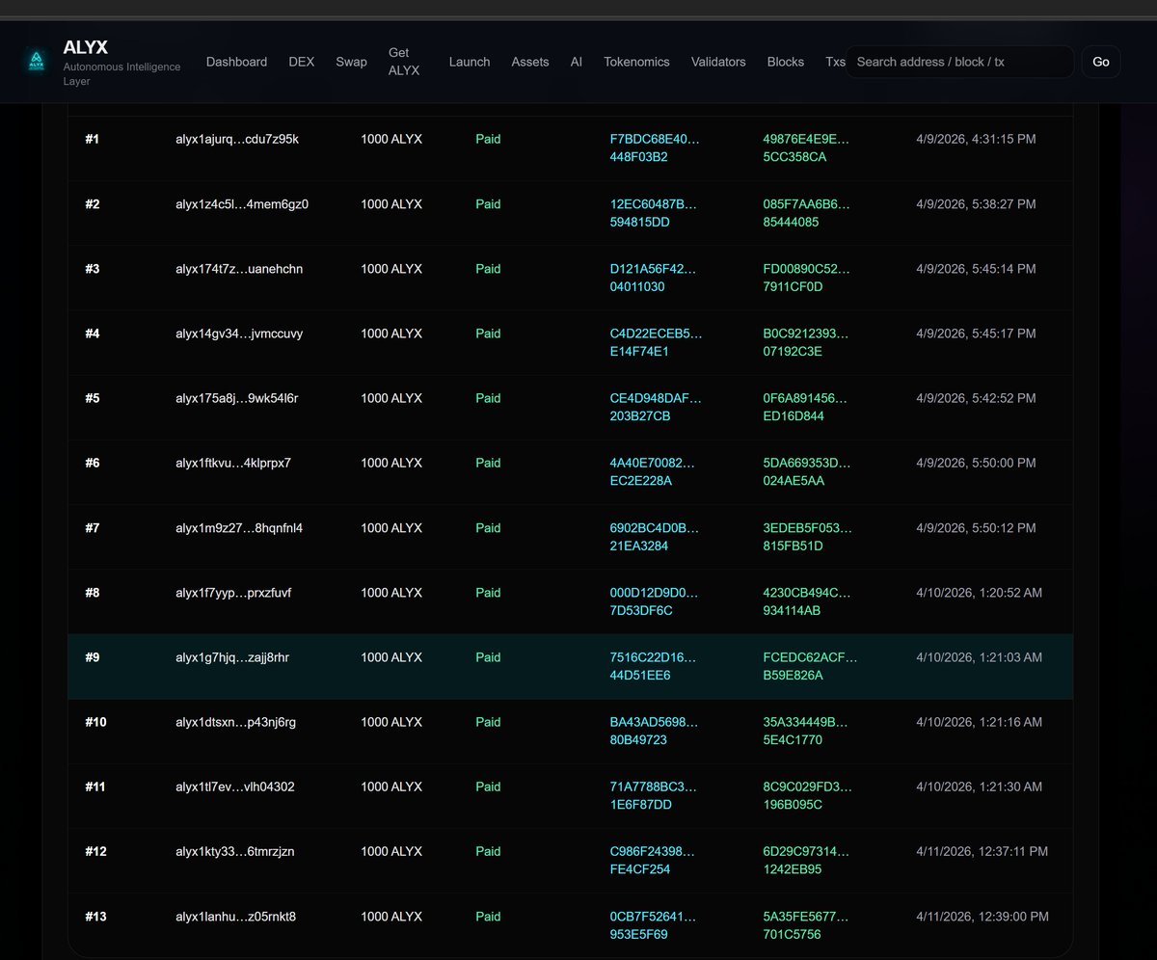Open tx hash C986F24398…FE4CF254
This screenshot has height=960, width=1157.
(653, 860)
